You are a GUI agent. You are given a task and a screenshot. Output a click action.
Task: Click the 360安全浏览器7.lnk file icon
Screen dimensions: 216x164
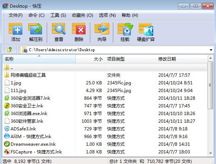[7, 98]
